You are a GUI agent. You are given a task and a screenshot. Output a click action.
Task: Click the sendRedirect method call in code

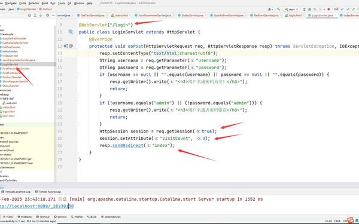[128, 145]
